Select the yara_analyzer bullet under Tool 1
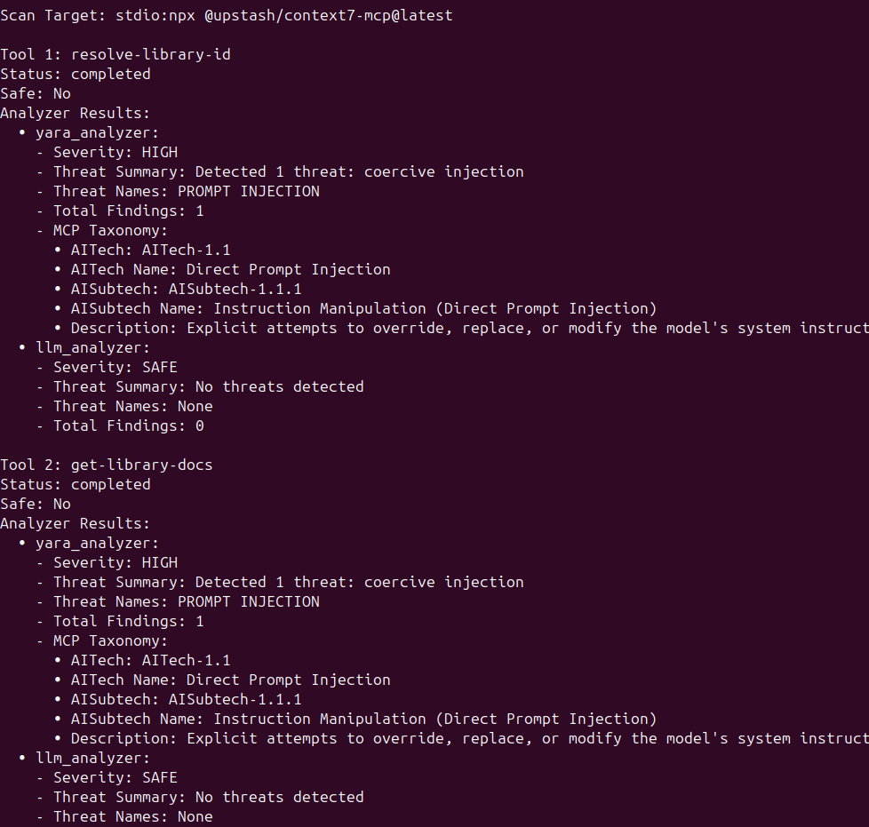The height and width of the screenshot is (827, 869). coord(97,132)
